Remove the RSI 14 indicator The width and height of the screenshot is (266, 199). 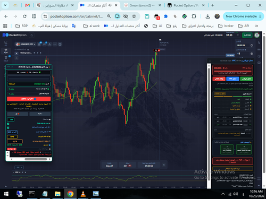(25, 172)
